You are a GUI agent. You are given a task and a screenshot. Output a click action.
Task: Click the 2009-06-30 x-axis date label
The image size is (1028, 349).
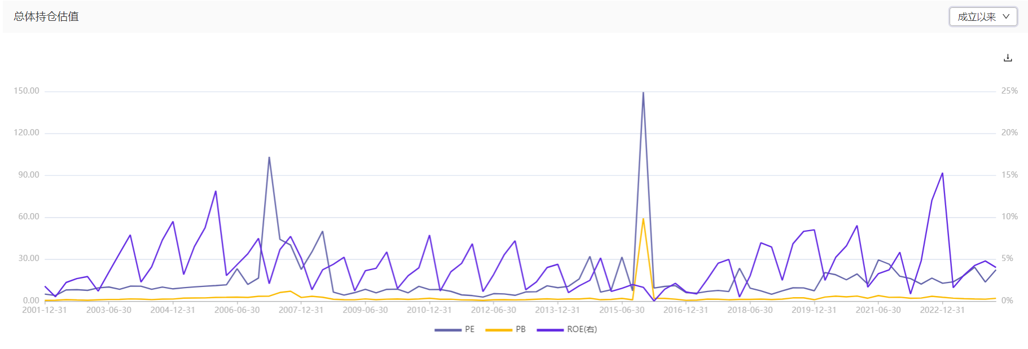[365, 310]
